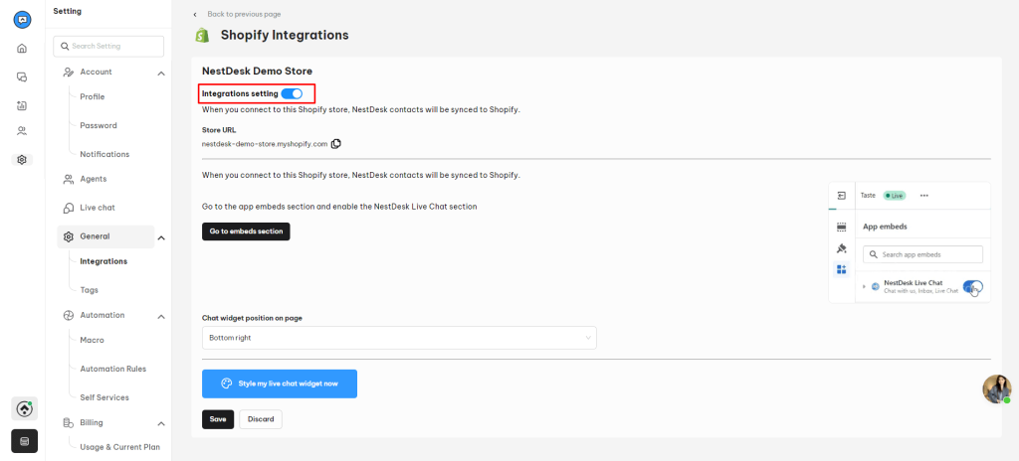Select Integrations in sidebar
Screen dimensions: 1019x461
103,261
